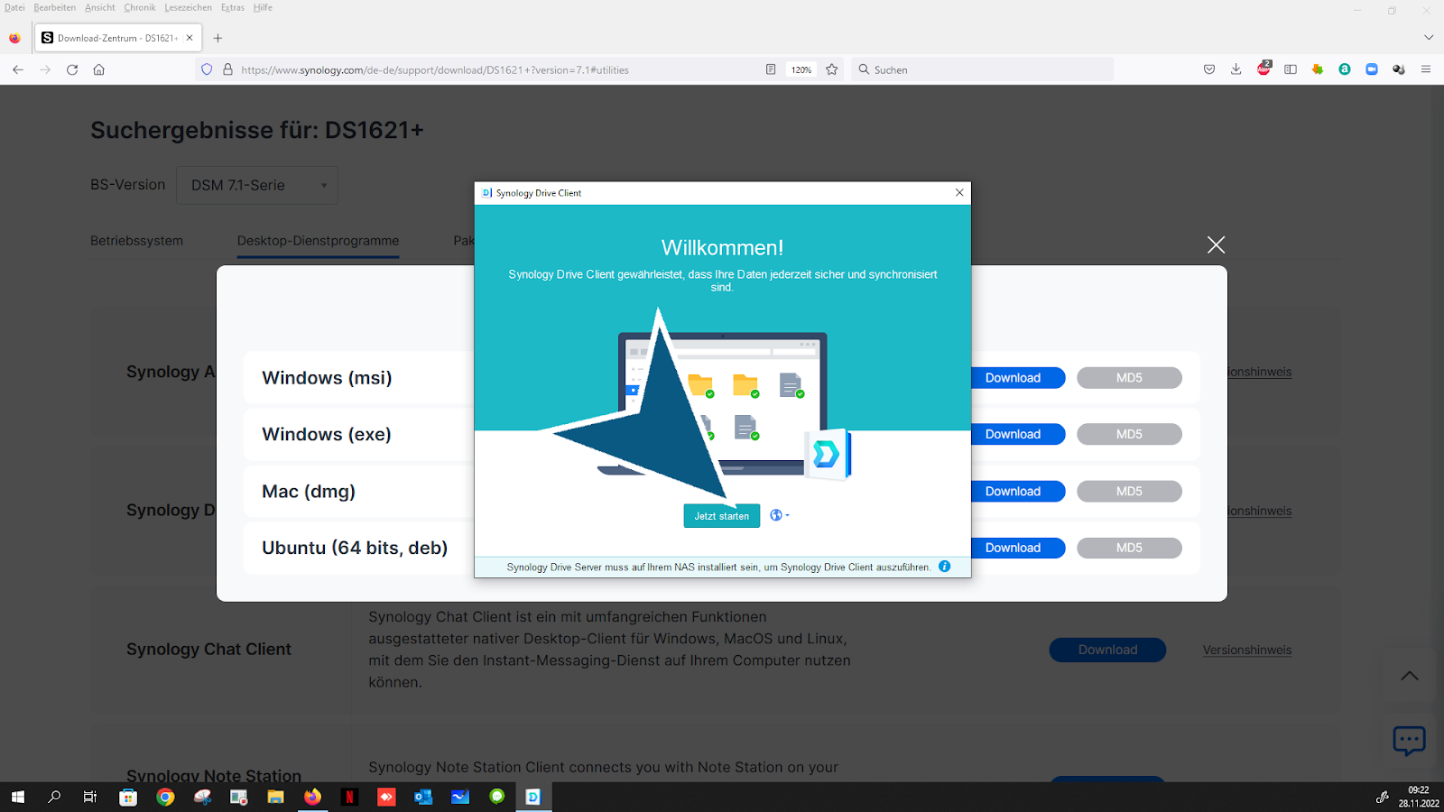Image resolution: width=1444 pixels, height=812 pixels.
Task: Show MD5 for Windows (exe)
Action: [x=1129, y=434]
